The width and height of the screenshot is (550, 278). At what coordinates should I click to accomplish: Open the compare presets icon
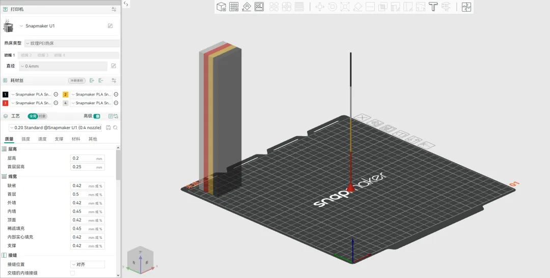tap(116, 116)
